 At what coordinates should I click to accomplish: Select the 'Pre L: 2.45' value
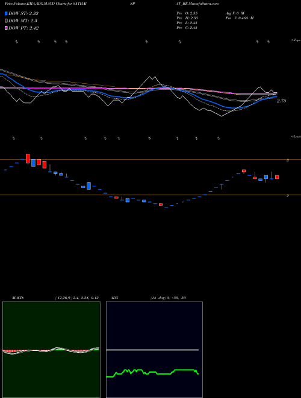coord(187,23)
